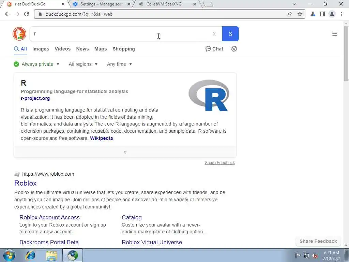
Task: Close the CollabVM SearXNG tab
Action: 195,4
